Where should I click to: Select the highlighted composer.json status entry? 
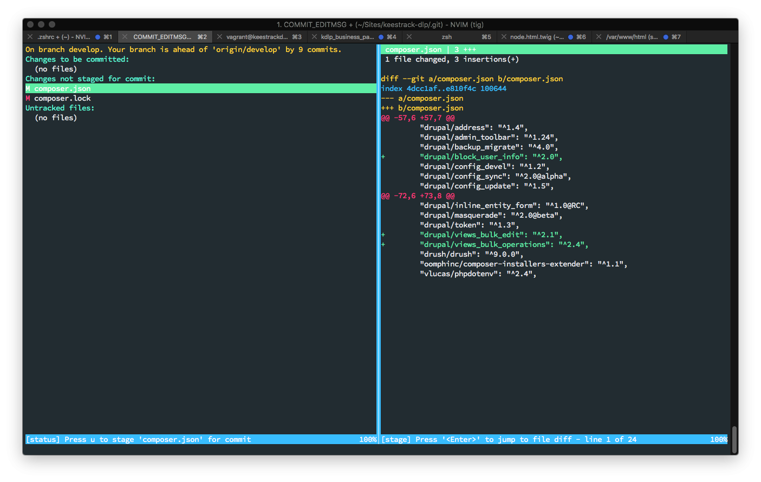(x=200, y=88)
